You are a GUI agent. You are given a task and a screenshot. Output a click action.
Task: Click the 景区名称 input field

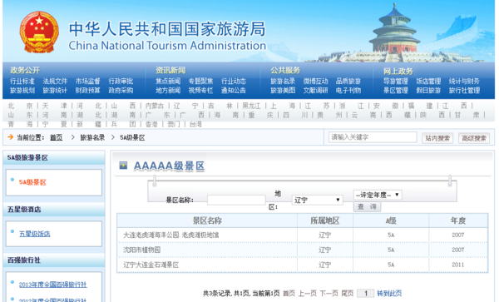[236, 200]
